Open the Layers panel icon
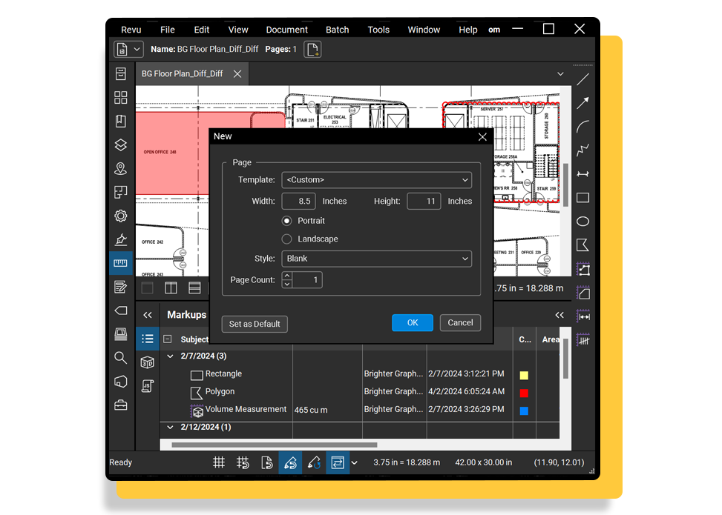Screen dimensions: 722x515 (121, 144)
